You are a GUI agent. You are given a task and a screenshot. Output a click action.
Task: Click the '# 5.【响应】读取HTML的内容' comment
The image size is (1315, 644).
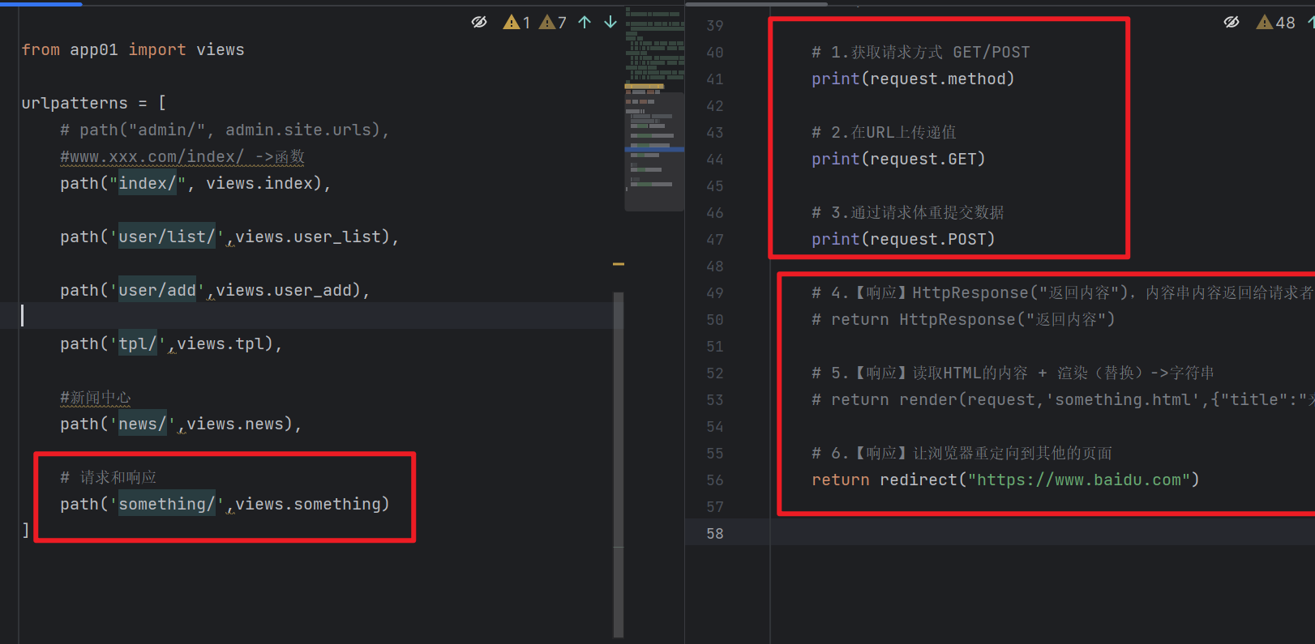click(x=1013, y=373)
